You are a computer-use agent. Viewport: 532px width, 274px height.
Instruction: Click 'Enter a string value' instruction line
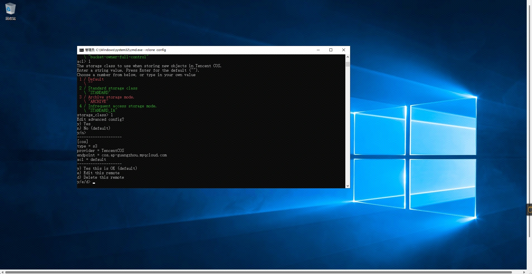[x=138, y=70]
